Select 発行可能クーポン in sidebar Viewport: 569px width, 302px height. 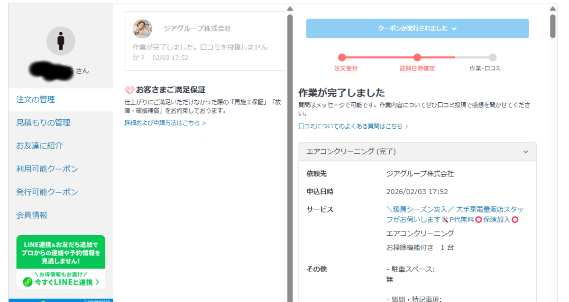tap(47, 192)
